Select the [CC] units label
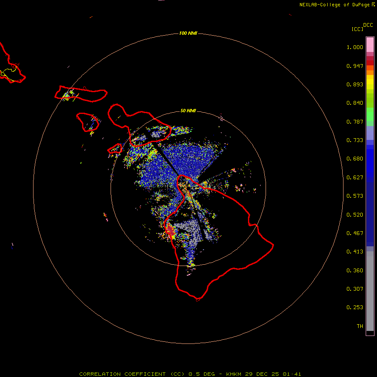This screenshot has height=377, width=377. click(x=357, y=29)
